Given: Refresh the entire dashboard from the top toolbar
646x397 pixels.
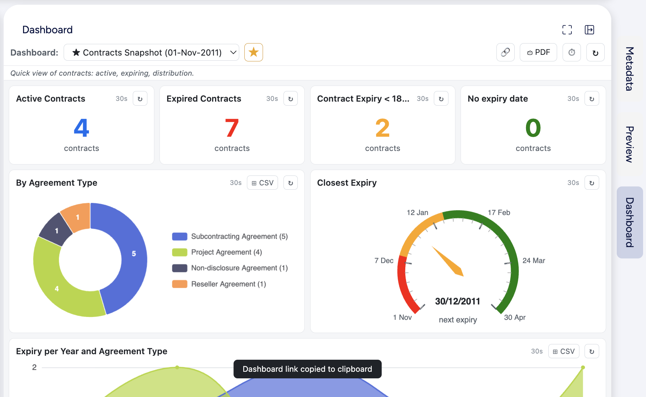Looking at the screenshot, I should [x=596, y=52].
